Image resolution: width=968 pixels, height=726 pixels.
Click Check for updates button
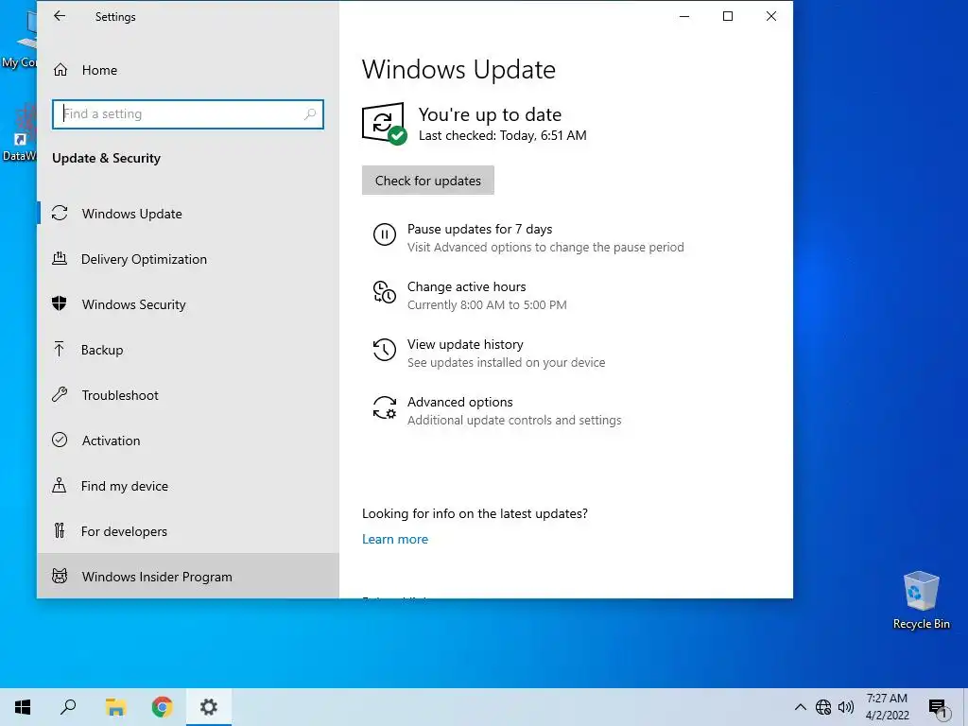[428, 181]
